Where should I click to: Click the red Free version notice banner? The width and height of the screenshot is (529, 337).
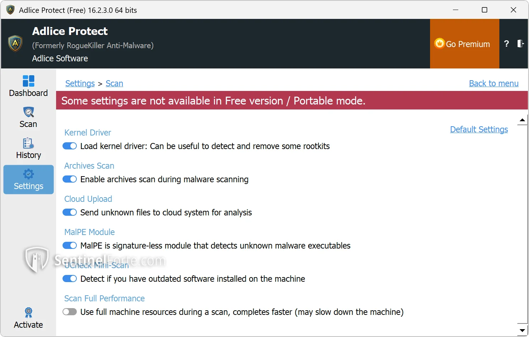[292, 101]
